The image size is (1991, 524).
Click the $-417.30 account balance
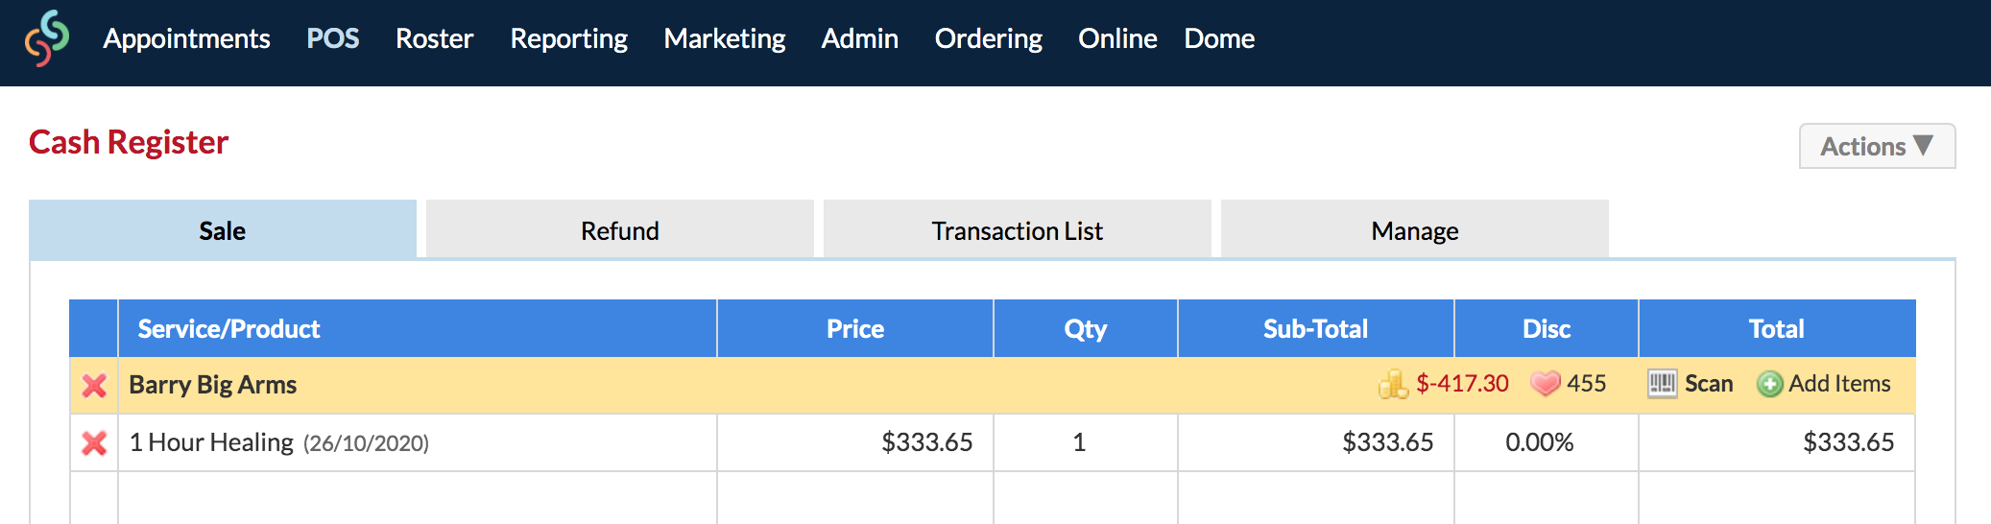point(1462,384)
